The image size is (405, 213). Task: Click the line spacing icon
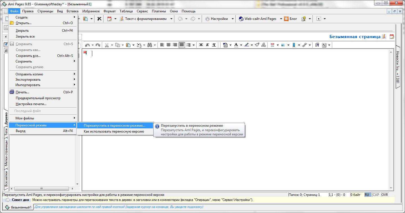pyautogui.click(x=189, y=45)
